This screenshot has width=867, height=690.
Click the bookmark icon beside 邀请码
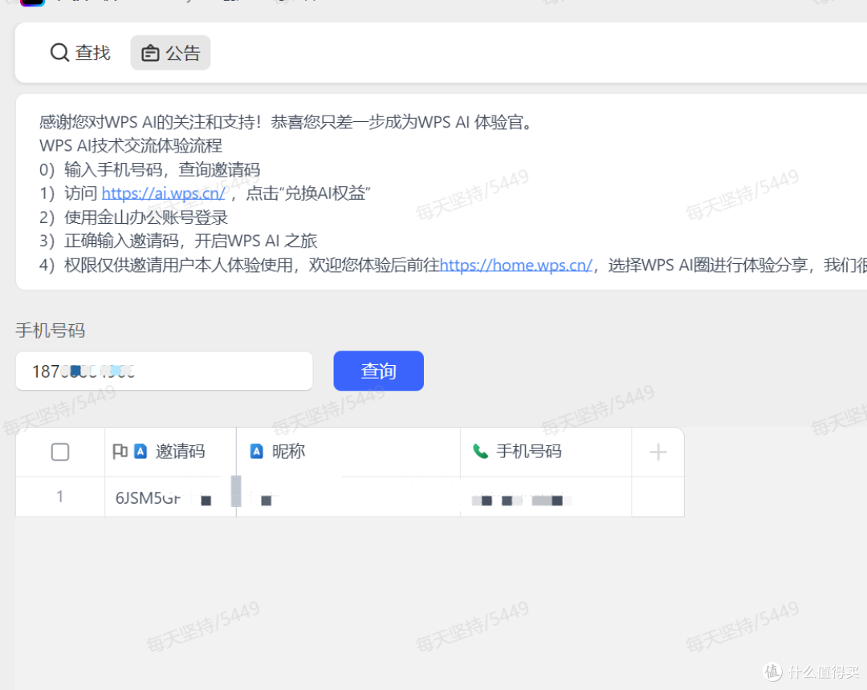tap(120, 452)
